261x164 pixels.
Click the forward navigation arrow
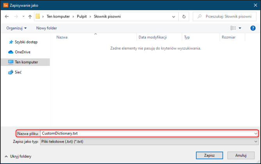pos(16,16)
